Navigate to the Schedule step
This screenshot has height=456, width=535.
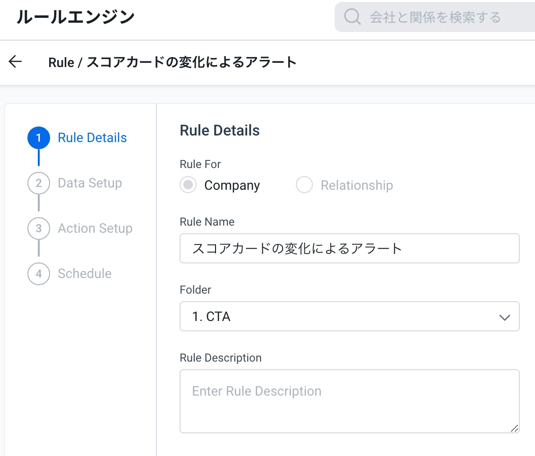click(85, 274)
